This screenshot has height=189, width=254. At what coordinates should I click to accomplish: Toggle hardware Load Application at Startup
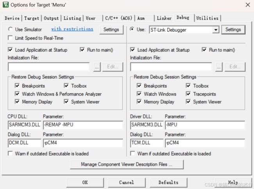132,50
